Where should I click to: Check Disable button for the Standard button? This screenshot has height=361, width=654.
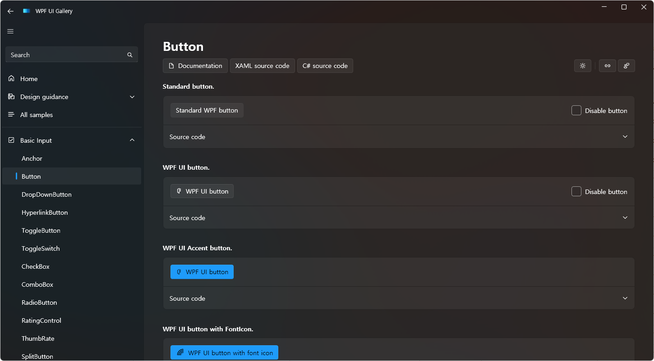576,110
